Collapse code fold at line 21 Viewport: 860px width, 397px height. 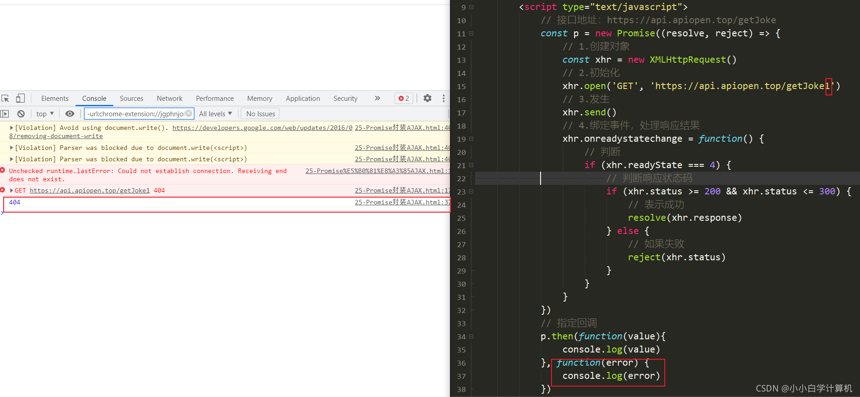pos(471,165)
